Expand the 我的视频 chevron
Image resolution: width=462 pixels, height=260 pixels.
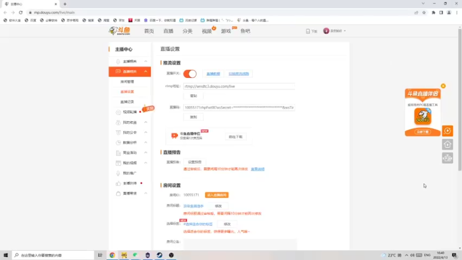tap(146, 163)
